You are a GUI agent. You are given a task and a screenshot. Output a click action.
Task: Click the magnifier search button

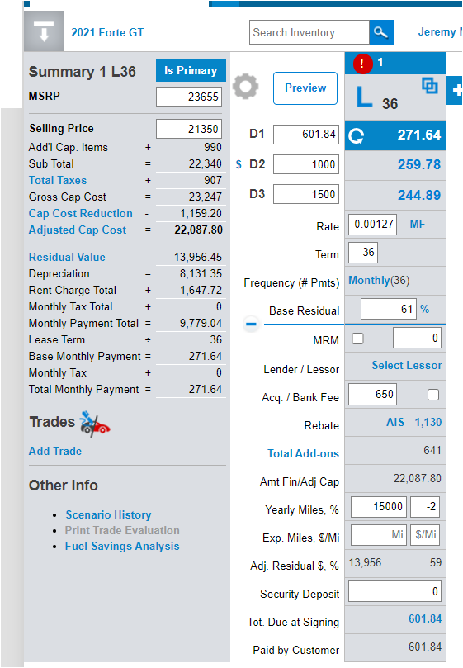click(x=380, y=32)
